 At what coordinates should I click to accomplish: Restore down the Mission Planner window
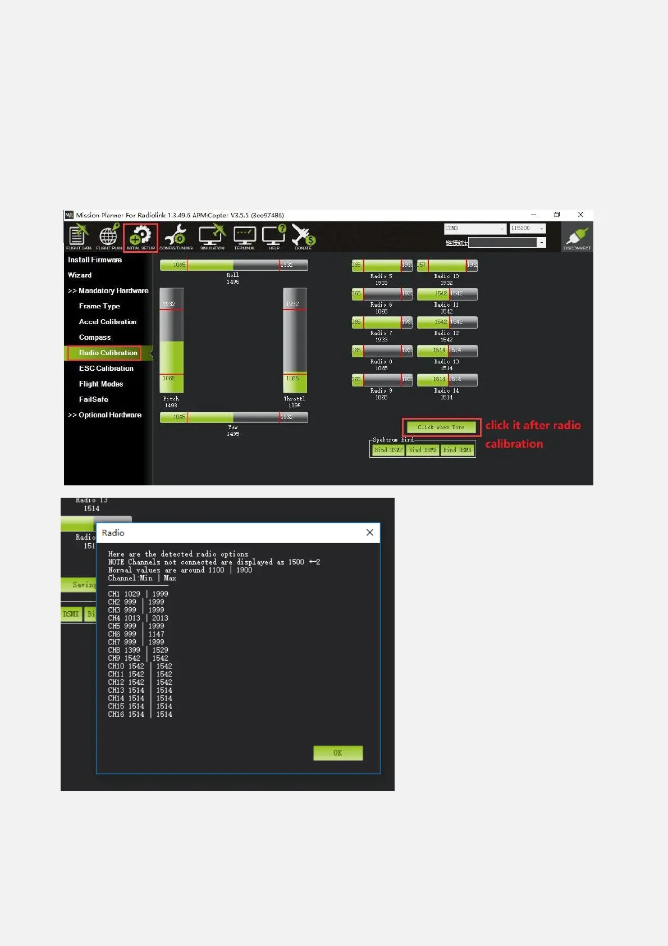pos(557,215)
